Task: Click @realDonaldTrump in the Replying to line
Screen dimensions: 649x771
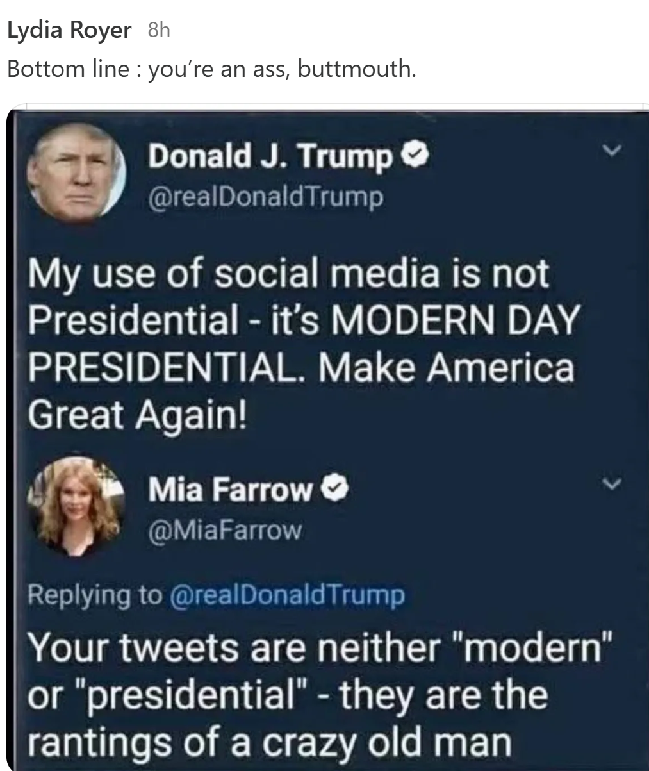Action: click(286, 595)
